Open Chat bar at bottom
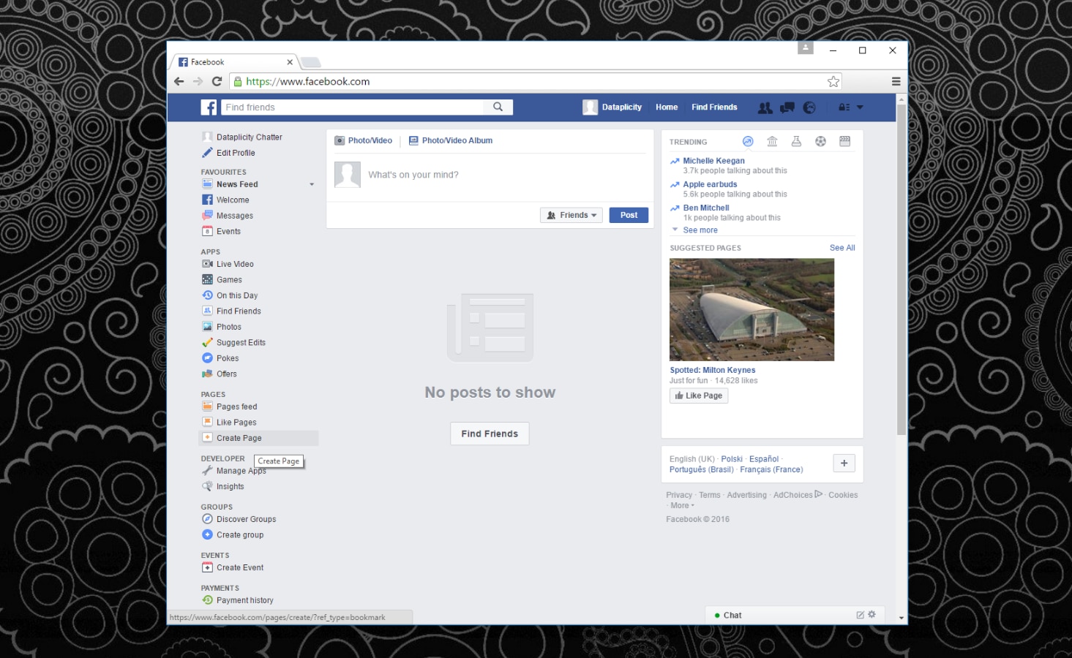 (795, 615)
